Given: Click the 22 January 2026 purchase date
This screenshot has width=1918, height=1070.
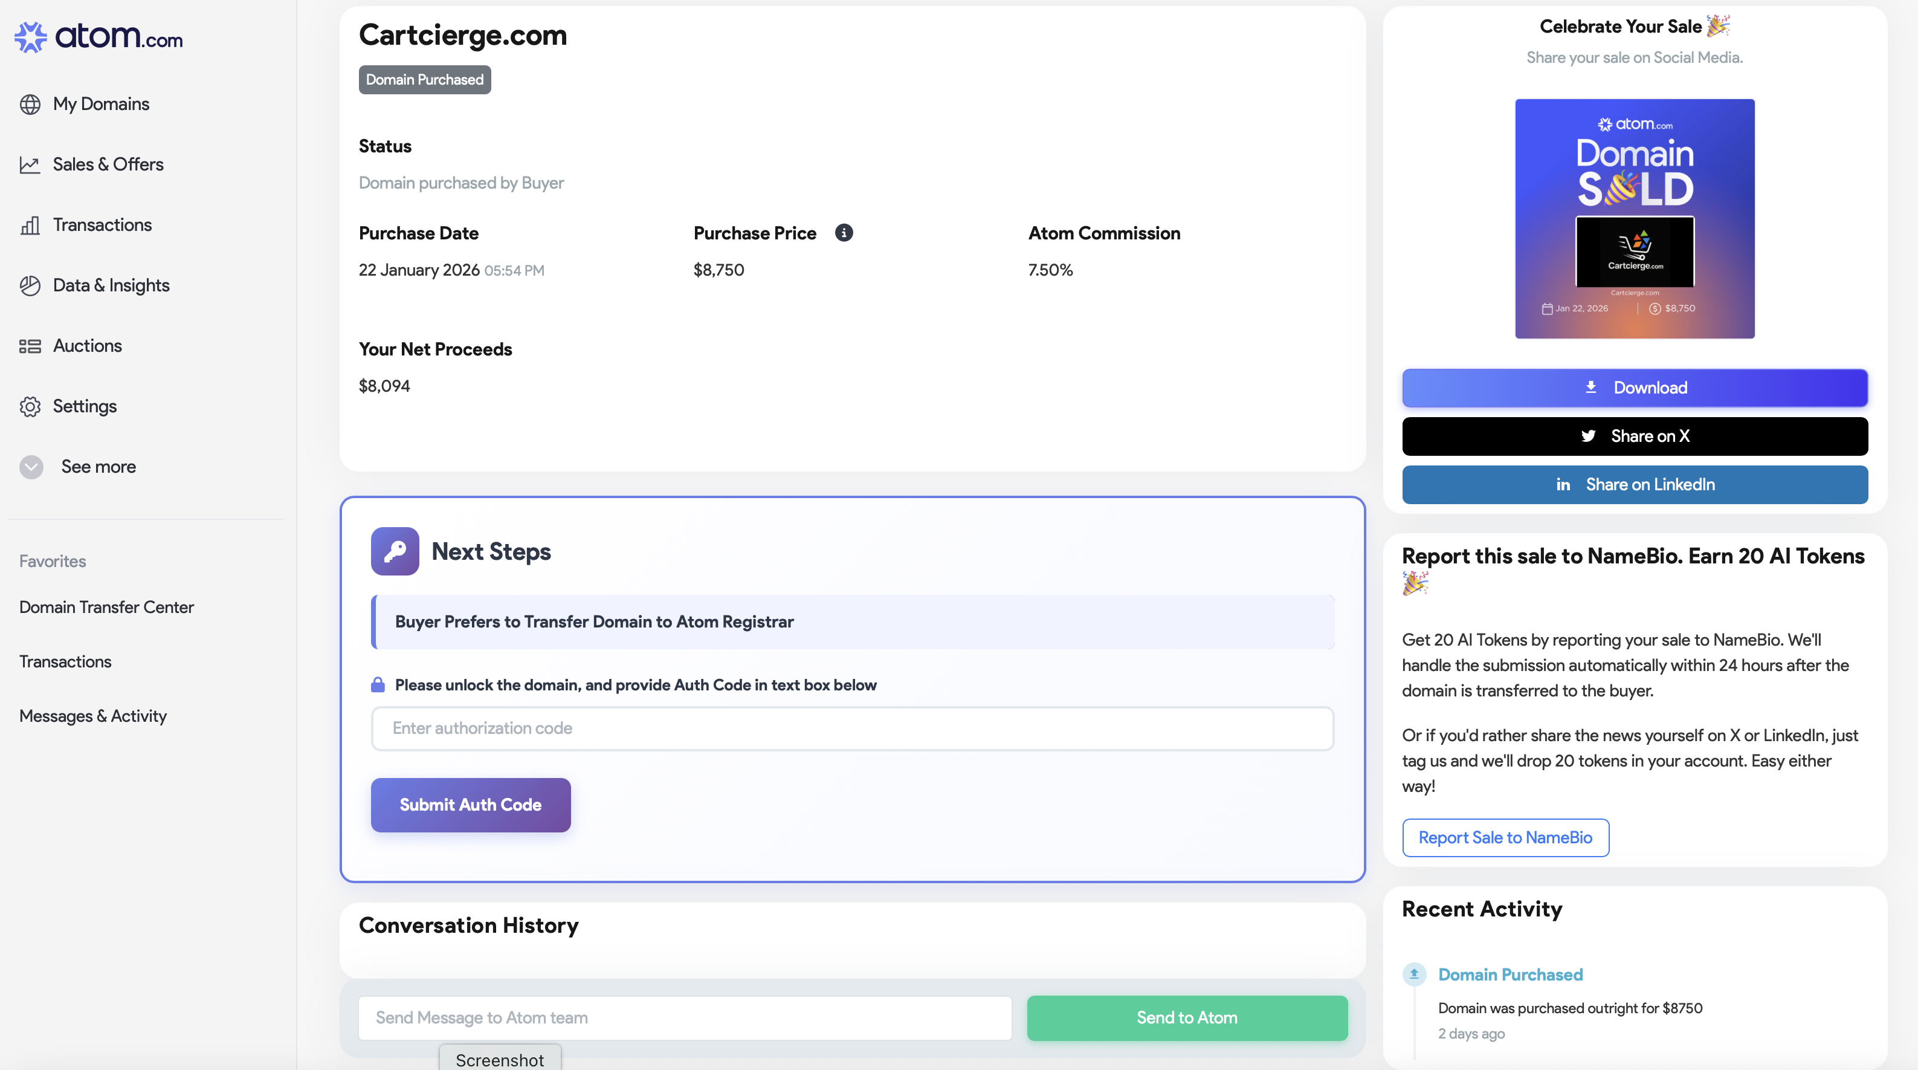Looking at the screenshot, I should click(419, 270).
